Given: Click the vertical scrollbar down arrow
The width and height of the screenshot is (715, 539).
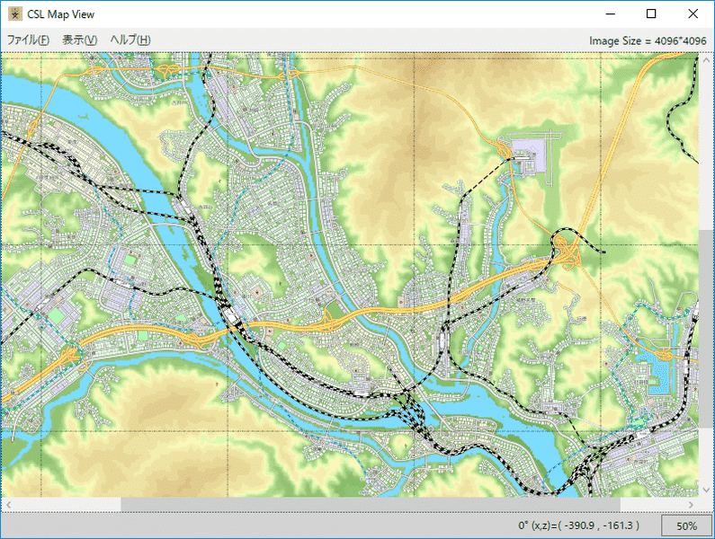Looking at the screenshot, I should (706, 490).
